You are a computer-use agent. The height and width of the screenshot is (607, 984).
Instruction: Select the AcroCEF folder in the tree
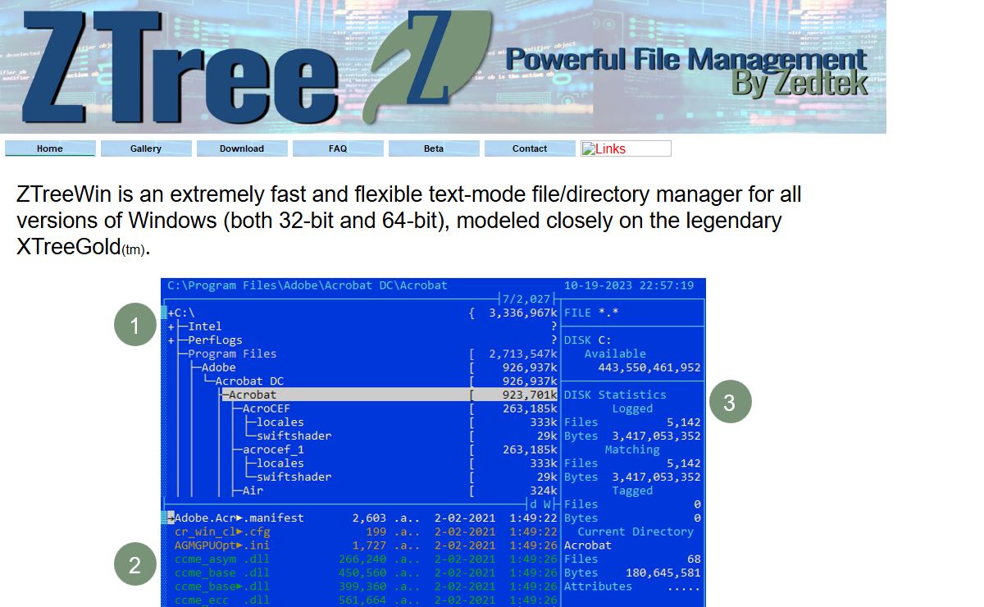pos(266,408)
